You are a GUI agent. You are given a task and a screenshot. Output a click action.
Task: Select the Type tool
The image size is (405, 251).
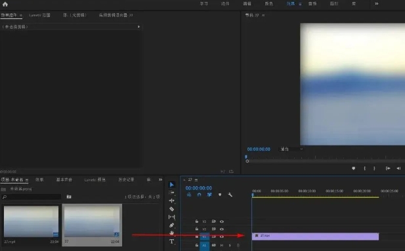171,241
